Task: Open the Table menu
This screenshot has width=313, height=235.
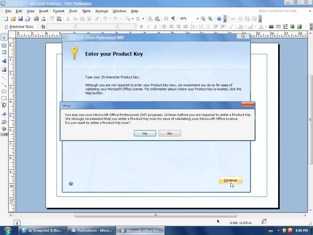Action: [x=87, y=11]
